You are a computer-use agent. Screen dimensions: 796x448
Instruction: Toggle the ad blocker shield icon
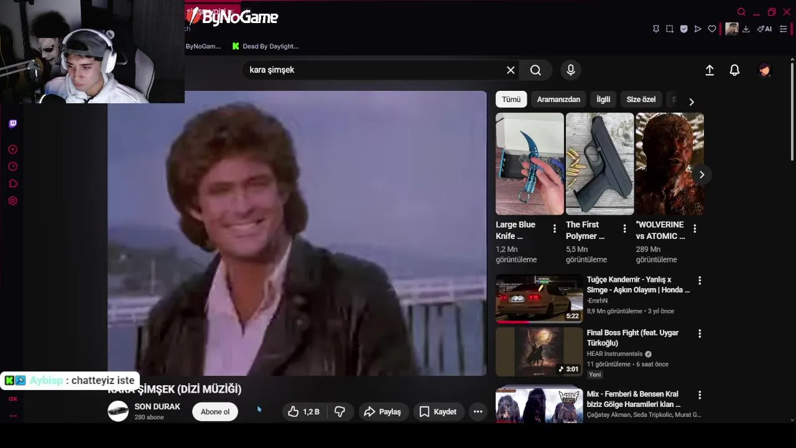(x=684, y=29)
